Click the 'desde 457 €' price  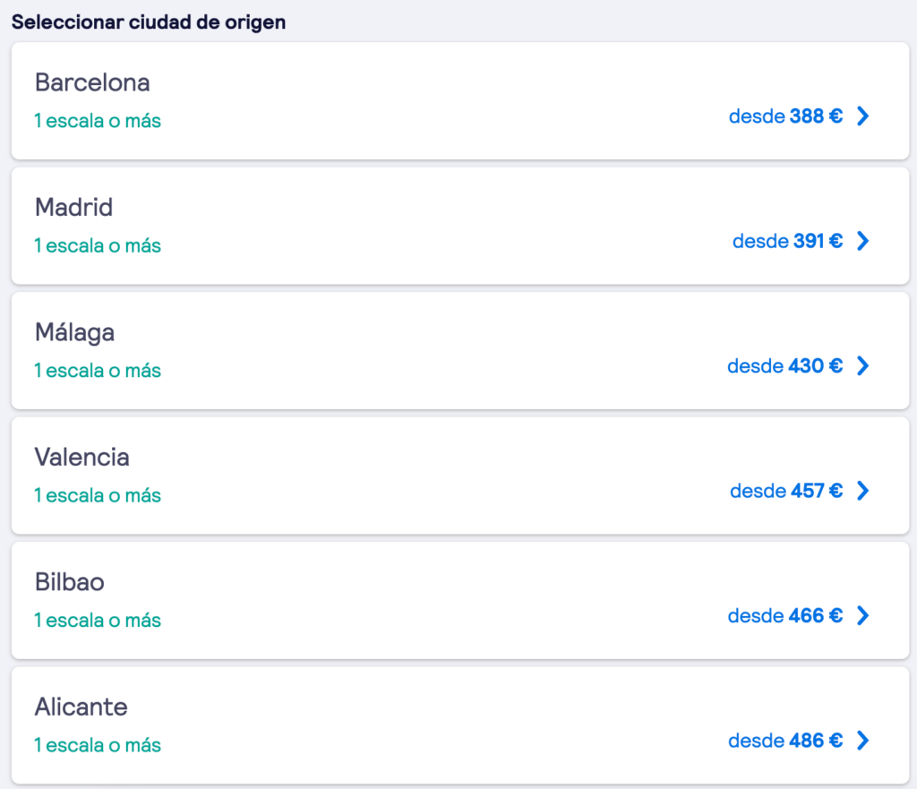786,491
